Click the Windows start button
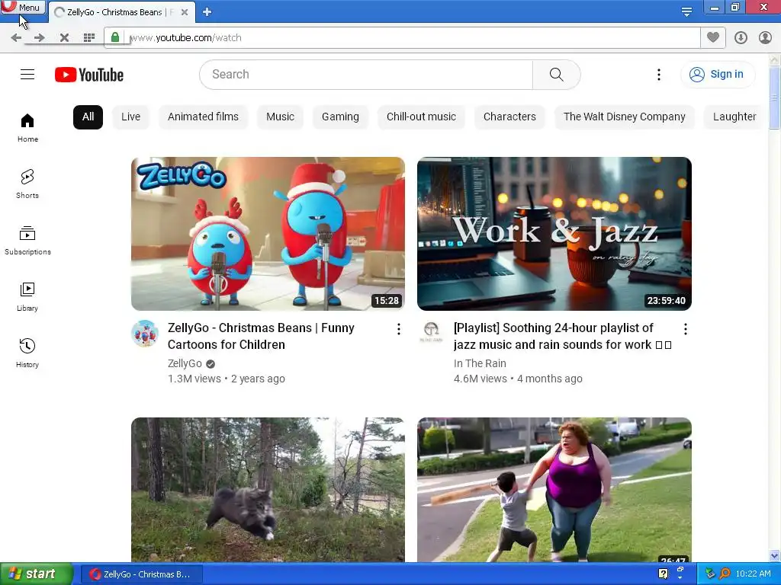 [37, 574]
